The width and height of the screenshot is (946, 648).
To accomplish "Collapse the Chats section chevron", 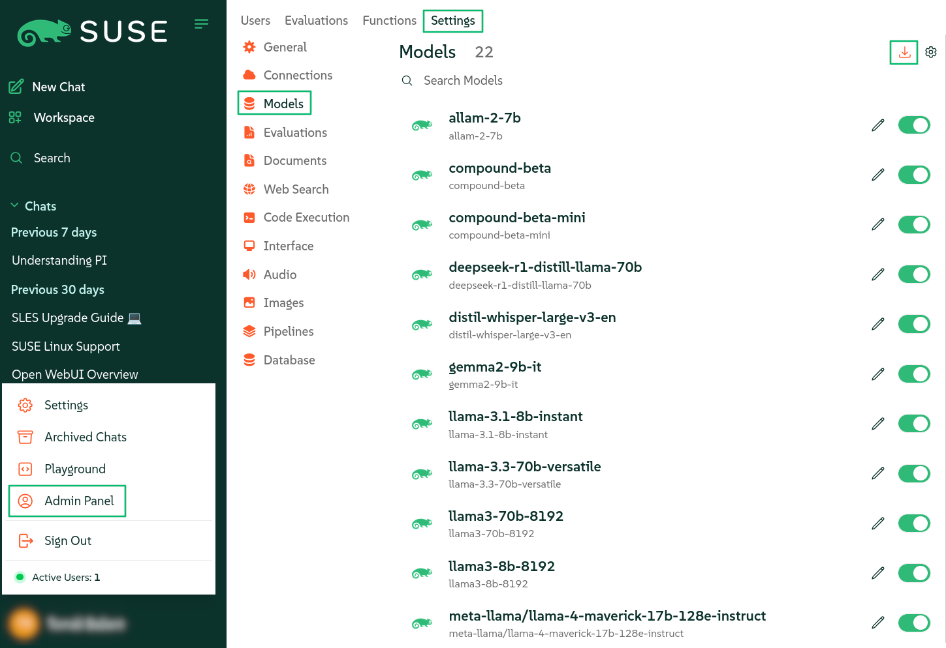I will [14, 206].
